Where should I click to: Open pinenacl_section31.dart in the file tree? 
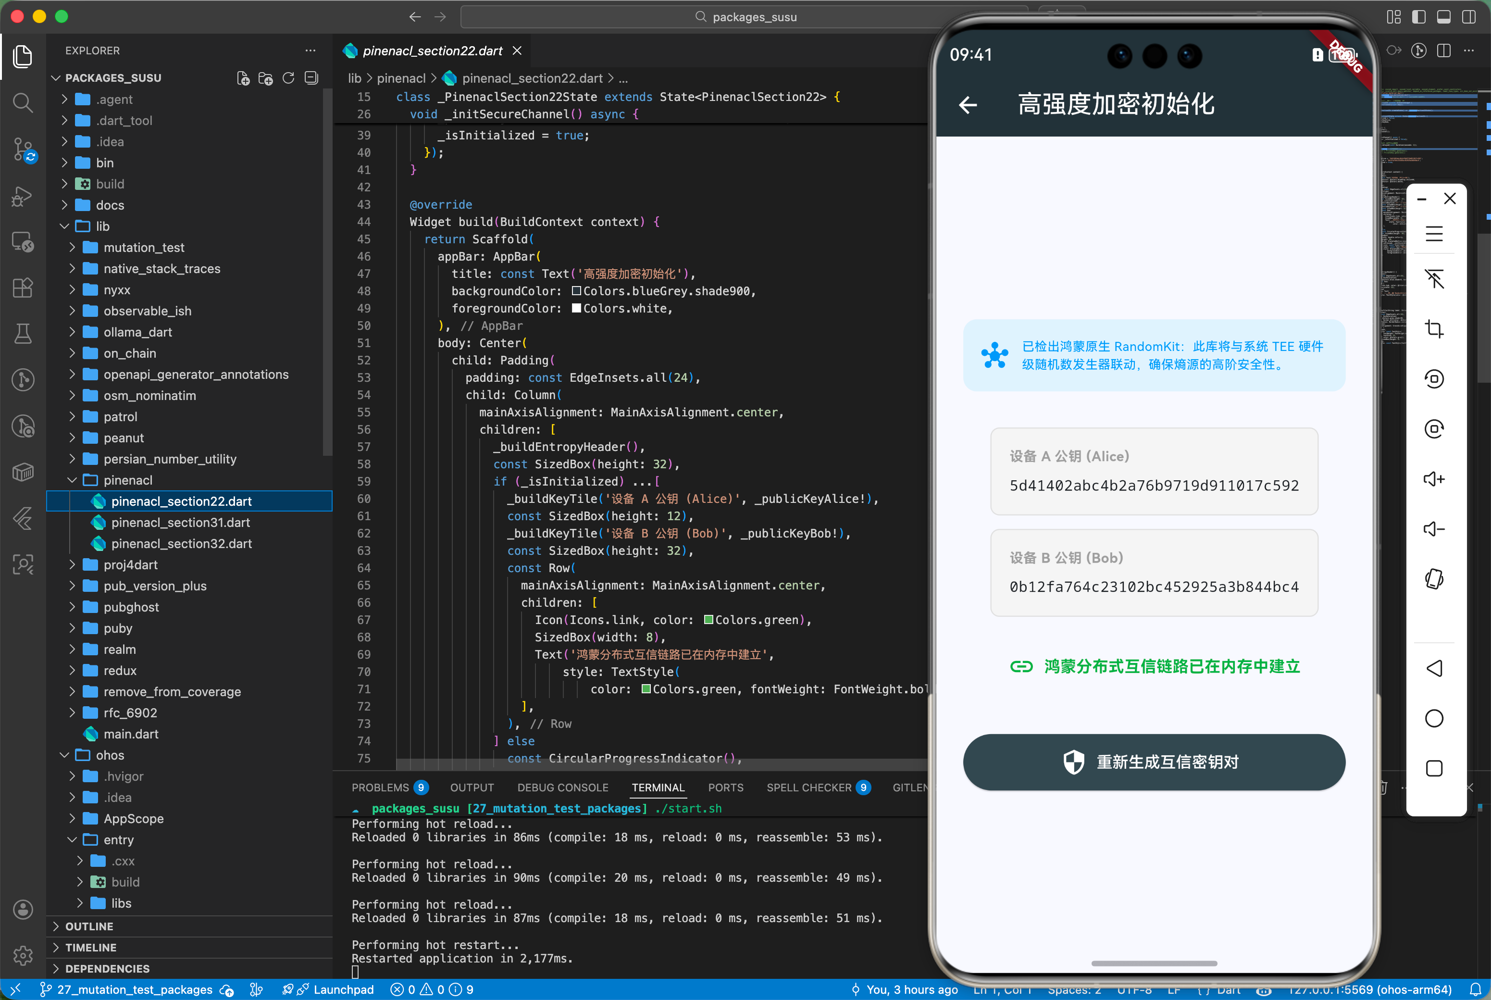pos(180,522)
